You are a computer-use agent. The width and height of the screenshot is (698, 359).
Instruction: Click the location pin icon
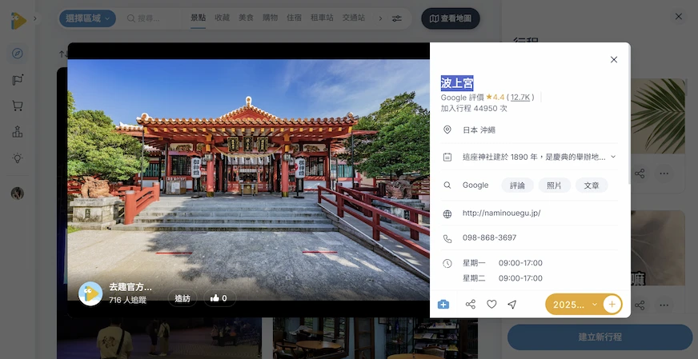447,130
